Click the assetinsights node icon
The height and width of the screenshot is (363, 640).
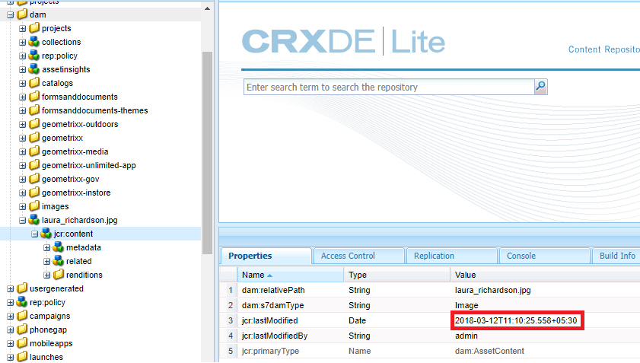(34, 69)
